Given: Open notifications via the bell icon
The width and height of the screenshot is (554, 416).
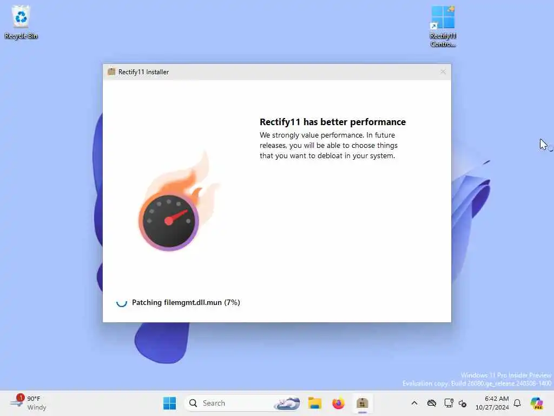Looking at the screenshot, I should click(517, 403).
